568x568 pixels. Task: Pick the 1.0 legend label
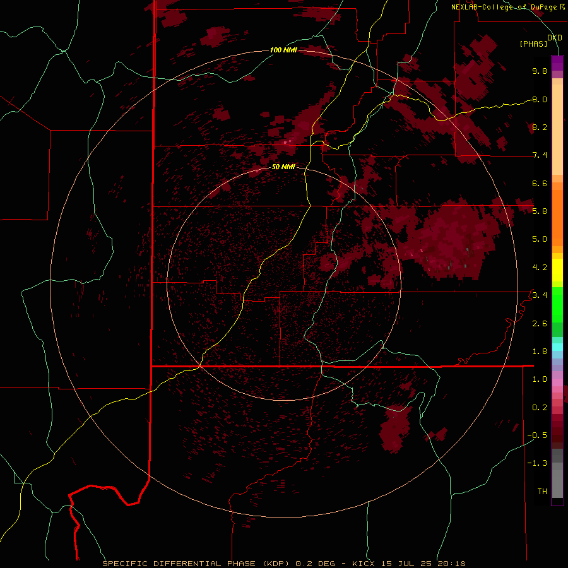[540, 379]
